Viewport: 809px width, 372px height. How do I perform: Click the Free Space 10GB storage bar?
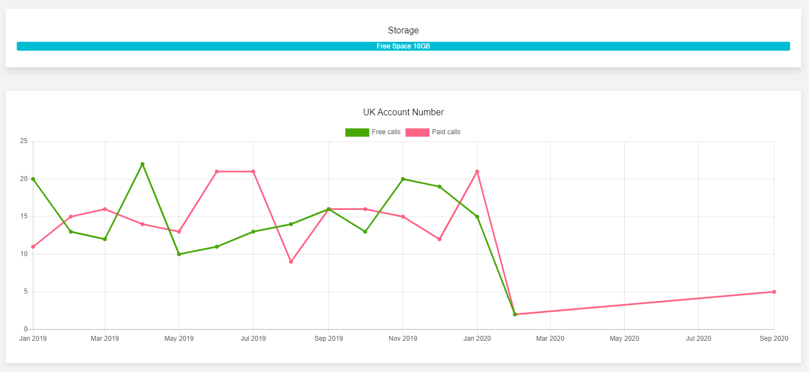pos(403,46)
